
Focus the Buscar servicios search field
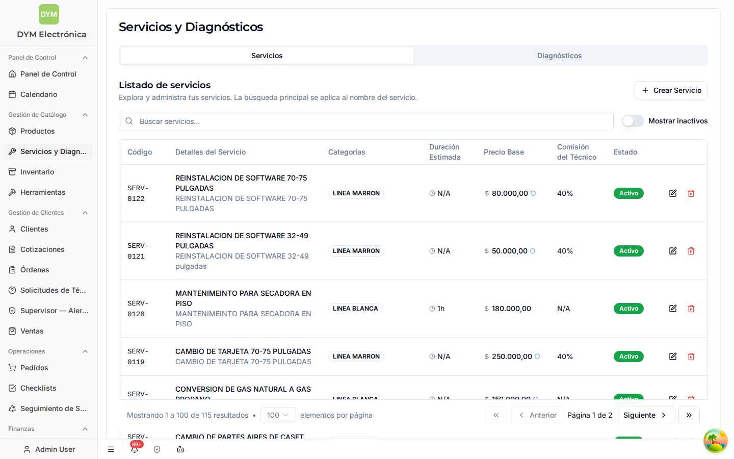point(366,121)
